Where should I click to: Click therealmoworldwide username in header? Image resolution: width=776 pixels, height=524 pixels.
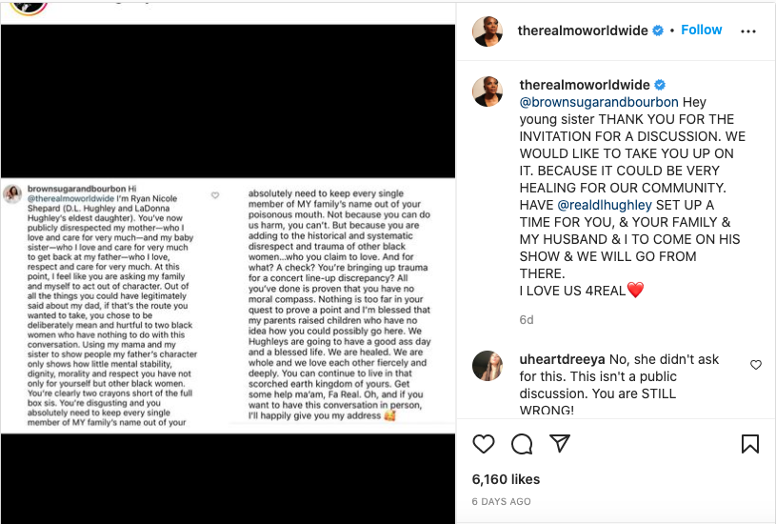coord(583,30)
